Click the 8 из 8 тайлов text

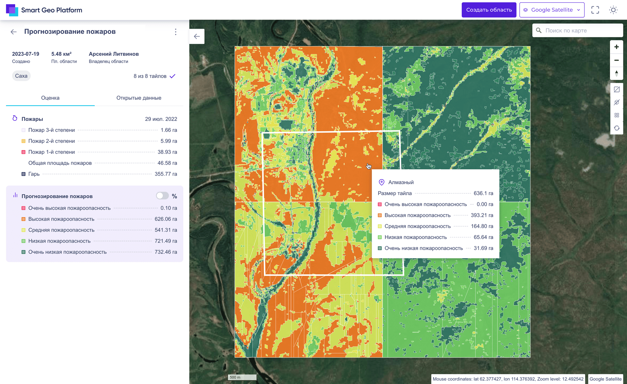(x=150, y=76)
